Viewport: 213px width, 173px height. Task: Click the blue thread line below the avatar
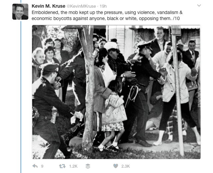pyautogui.click(x=21, y=96)
